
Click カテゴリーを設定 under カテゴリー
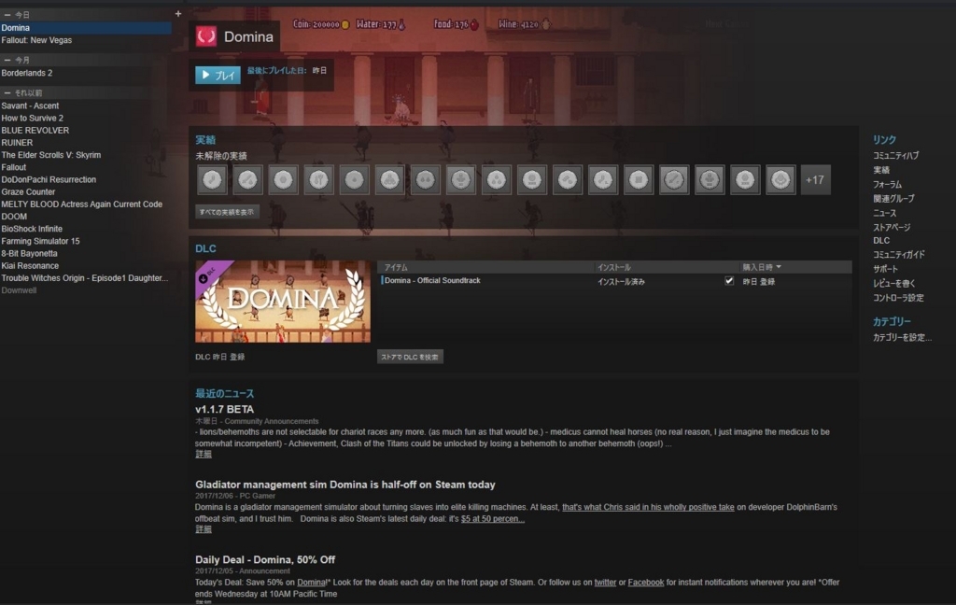(902, 337)
